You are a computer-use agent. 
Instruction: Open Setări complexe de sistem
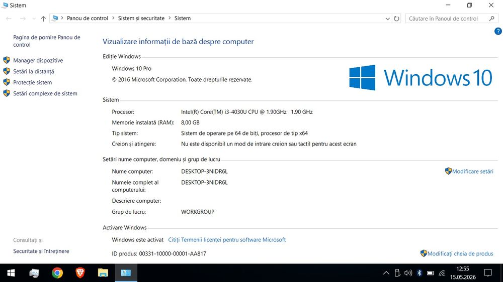pos(45,93)
